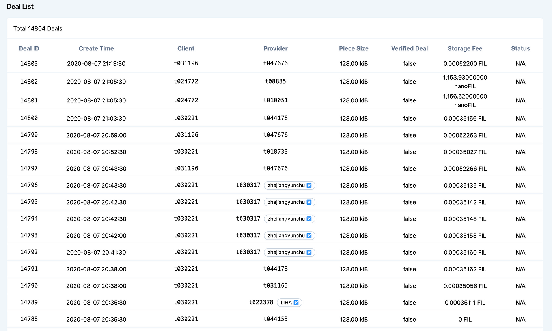
Task: Select storage fee 1,153.93000000 nanoFIL
Action: tap(465, 82)
